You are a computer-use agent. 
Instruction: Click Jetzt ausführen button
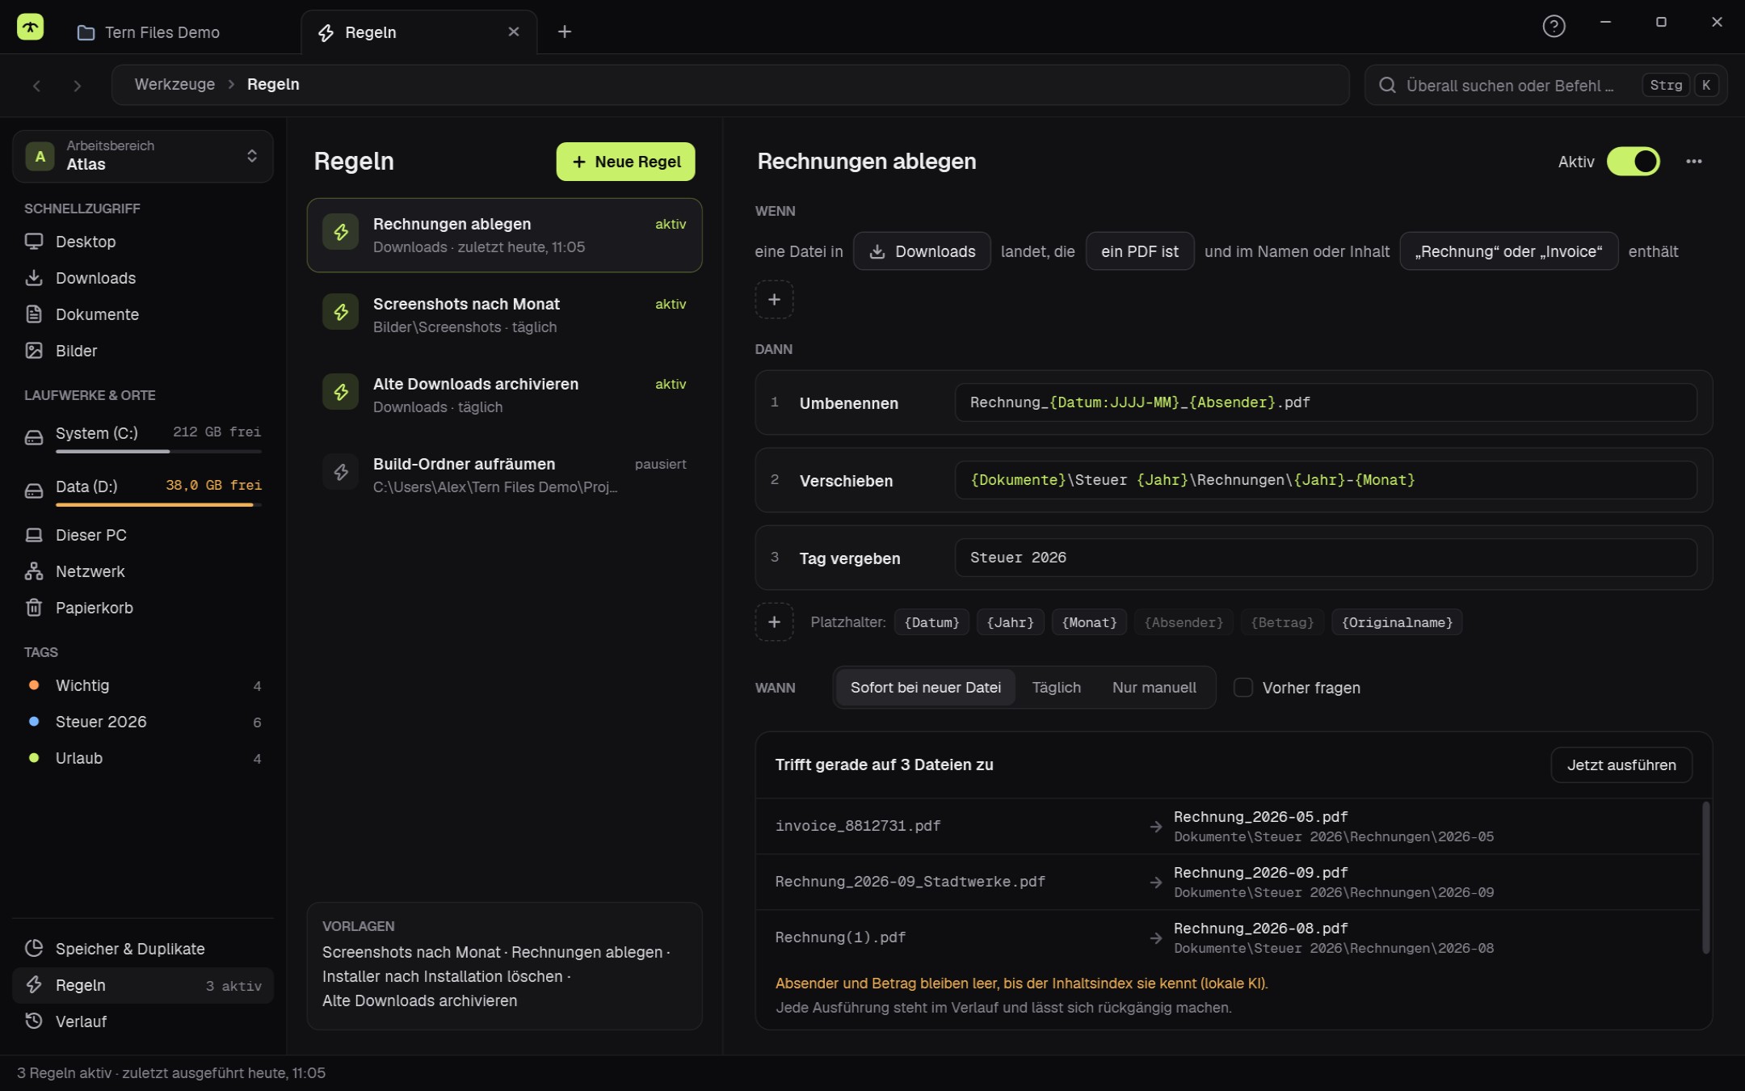(x=1621, y=765)
